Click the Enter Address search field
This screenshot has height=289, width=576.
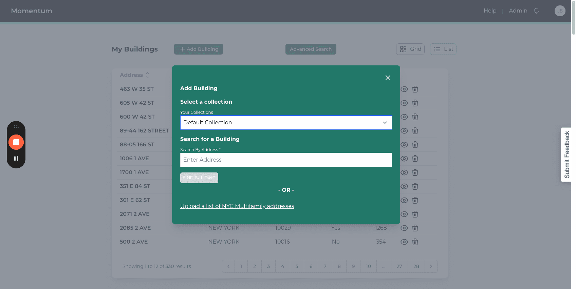tap(286, 160)
